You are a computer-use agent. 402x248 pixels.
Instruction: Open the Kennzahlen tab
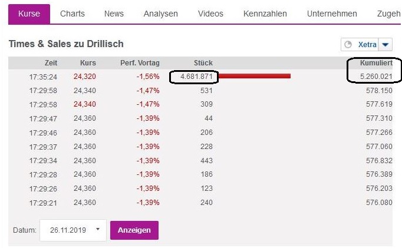pos(265,14)
